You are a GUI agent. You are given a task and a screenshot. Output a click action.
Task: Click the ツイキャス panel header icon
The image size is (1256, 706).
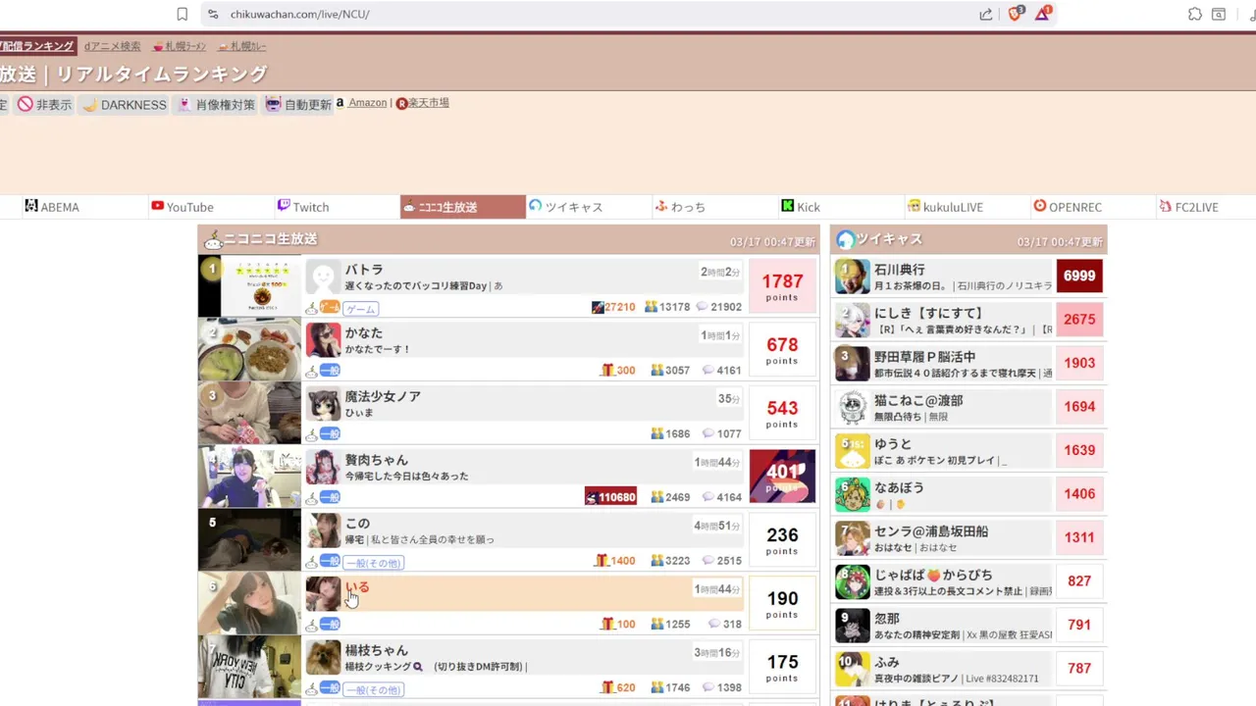click(x=845, y=240)
